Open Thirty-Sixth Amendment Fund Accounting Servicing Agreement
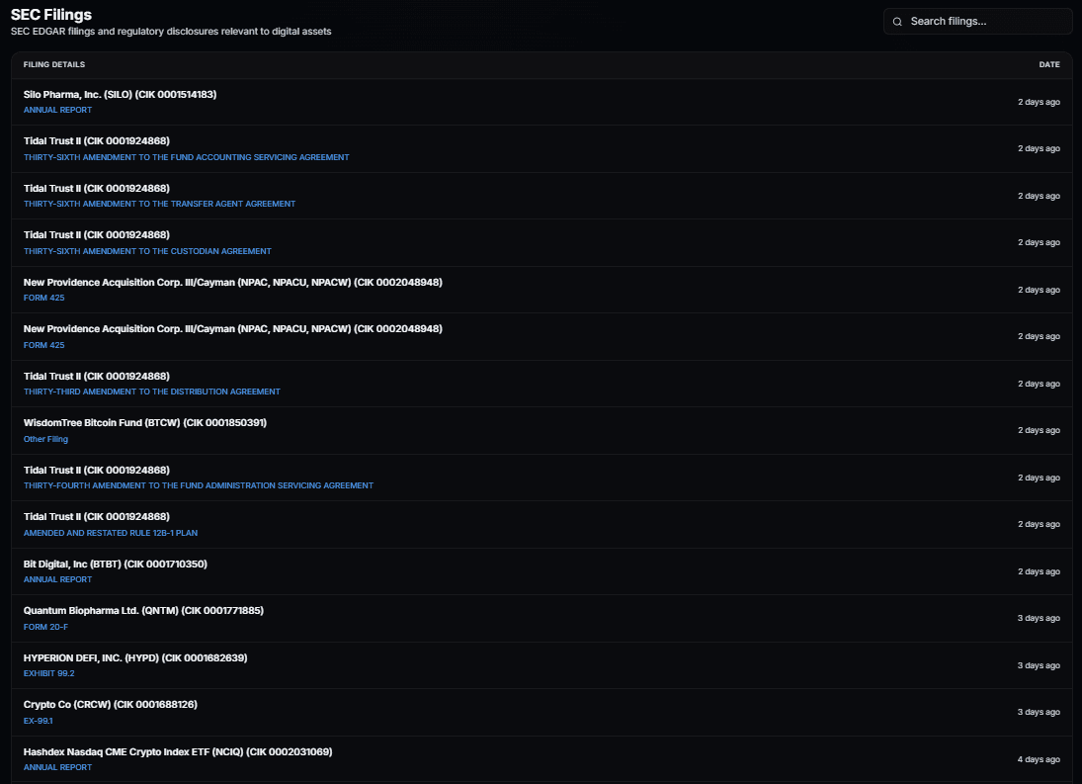 coord(187,157)
